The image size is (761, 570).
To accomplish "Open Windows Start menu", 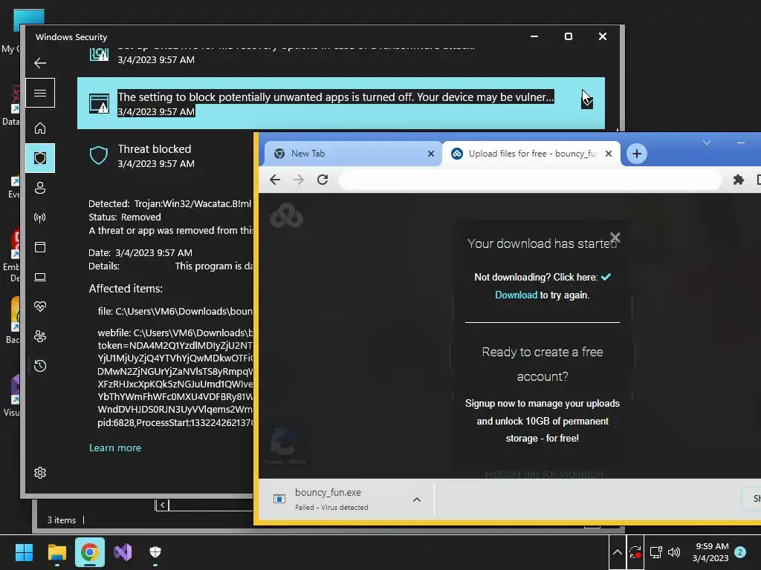I will coord(24,552).
